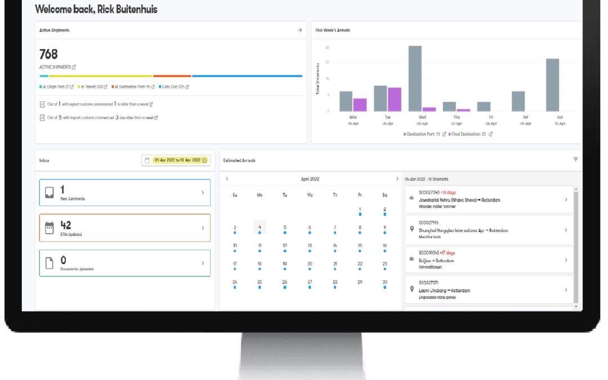Image resolution: width=608 pixels, height=380 pixels.
Task: Click the purple Tuesday bar in chart
Action: click(x=394, y=100)
